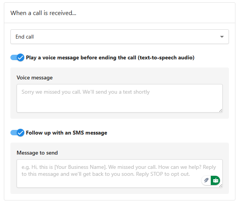Screen dimensions: 237x202
Task: Click the light blue track of SMS toggle
Action: 14,133
